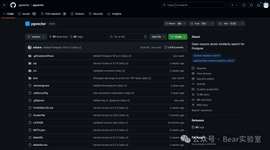270x150 pixels.
Task: Click the Watch button
Action: point(173,23)
